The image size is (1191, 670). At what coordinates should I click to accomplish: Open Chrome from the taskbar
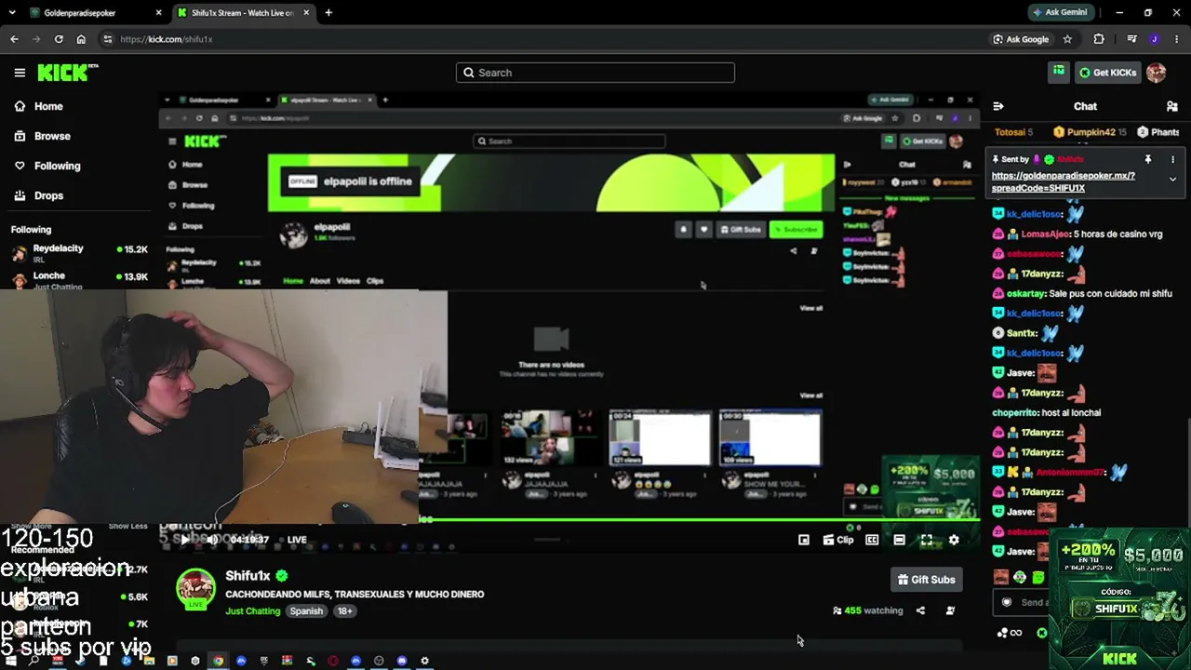pos(218,661)
